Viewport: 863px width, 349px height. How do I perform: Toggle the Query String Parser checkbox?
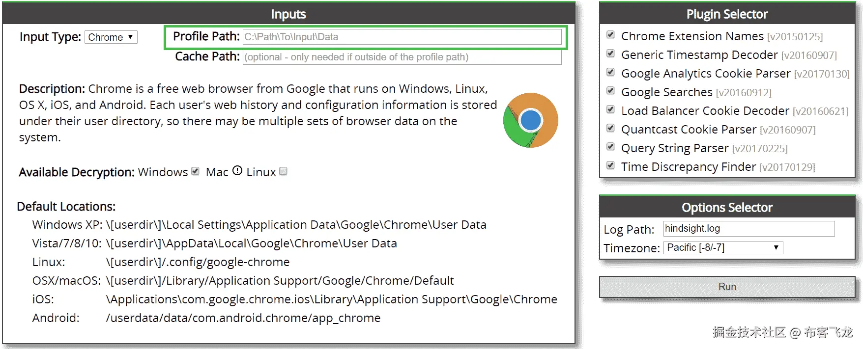610,147
